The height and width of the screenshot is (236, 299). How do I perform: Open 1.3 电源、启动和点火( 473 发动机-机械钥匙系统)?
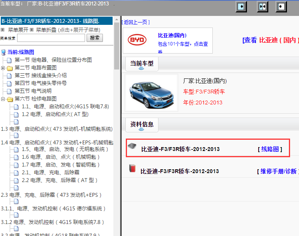pos(57,129)
